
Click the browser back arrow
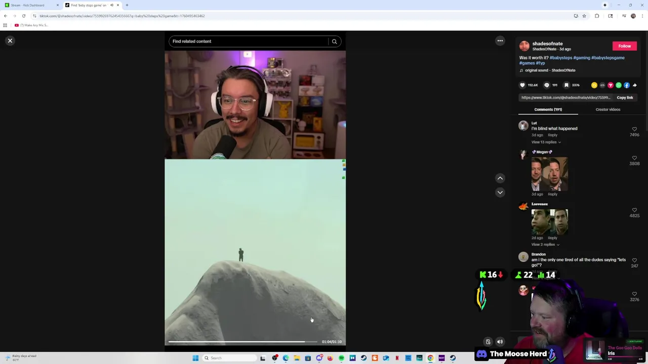6,16
